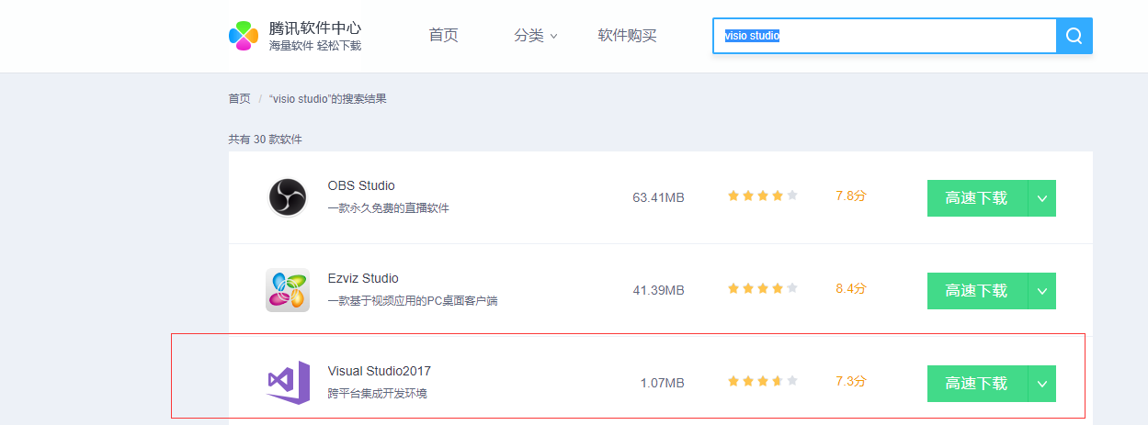Click the Tencent Software Center logo
The height and width of the screenshot is (425, 1148).
244,36
